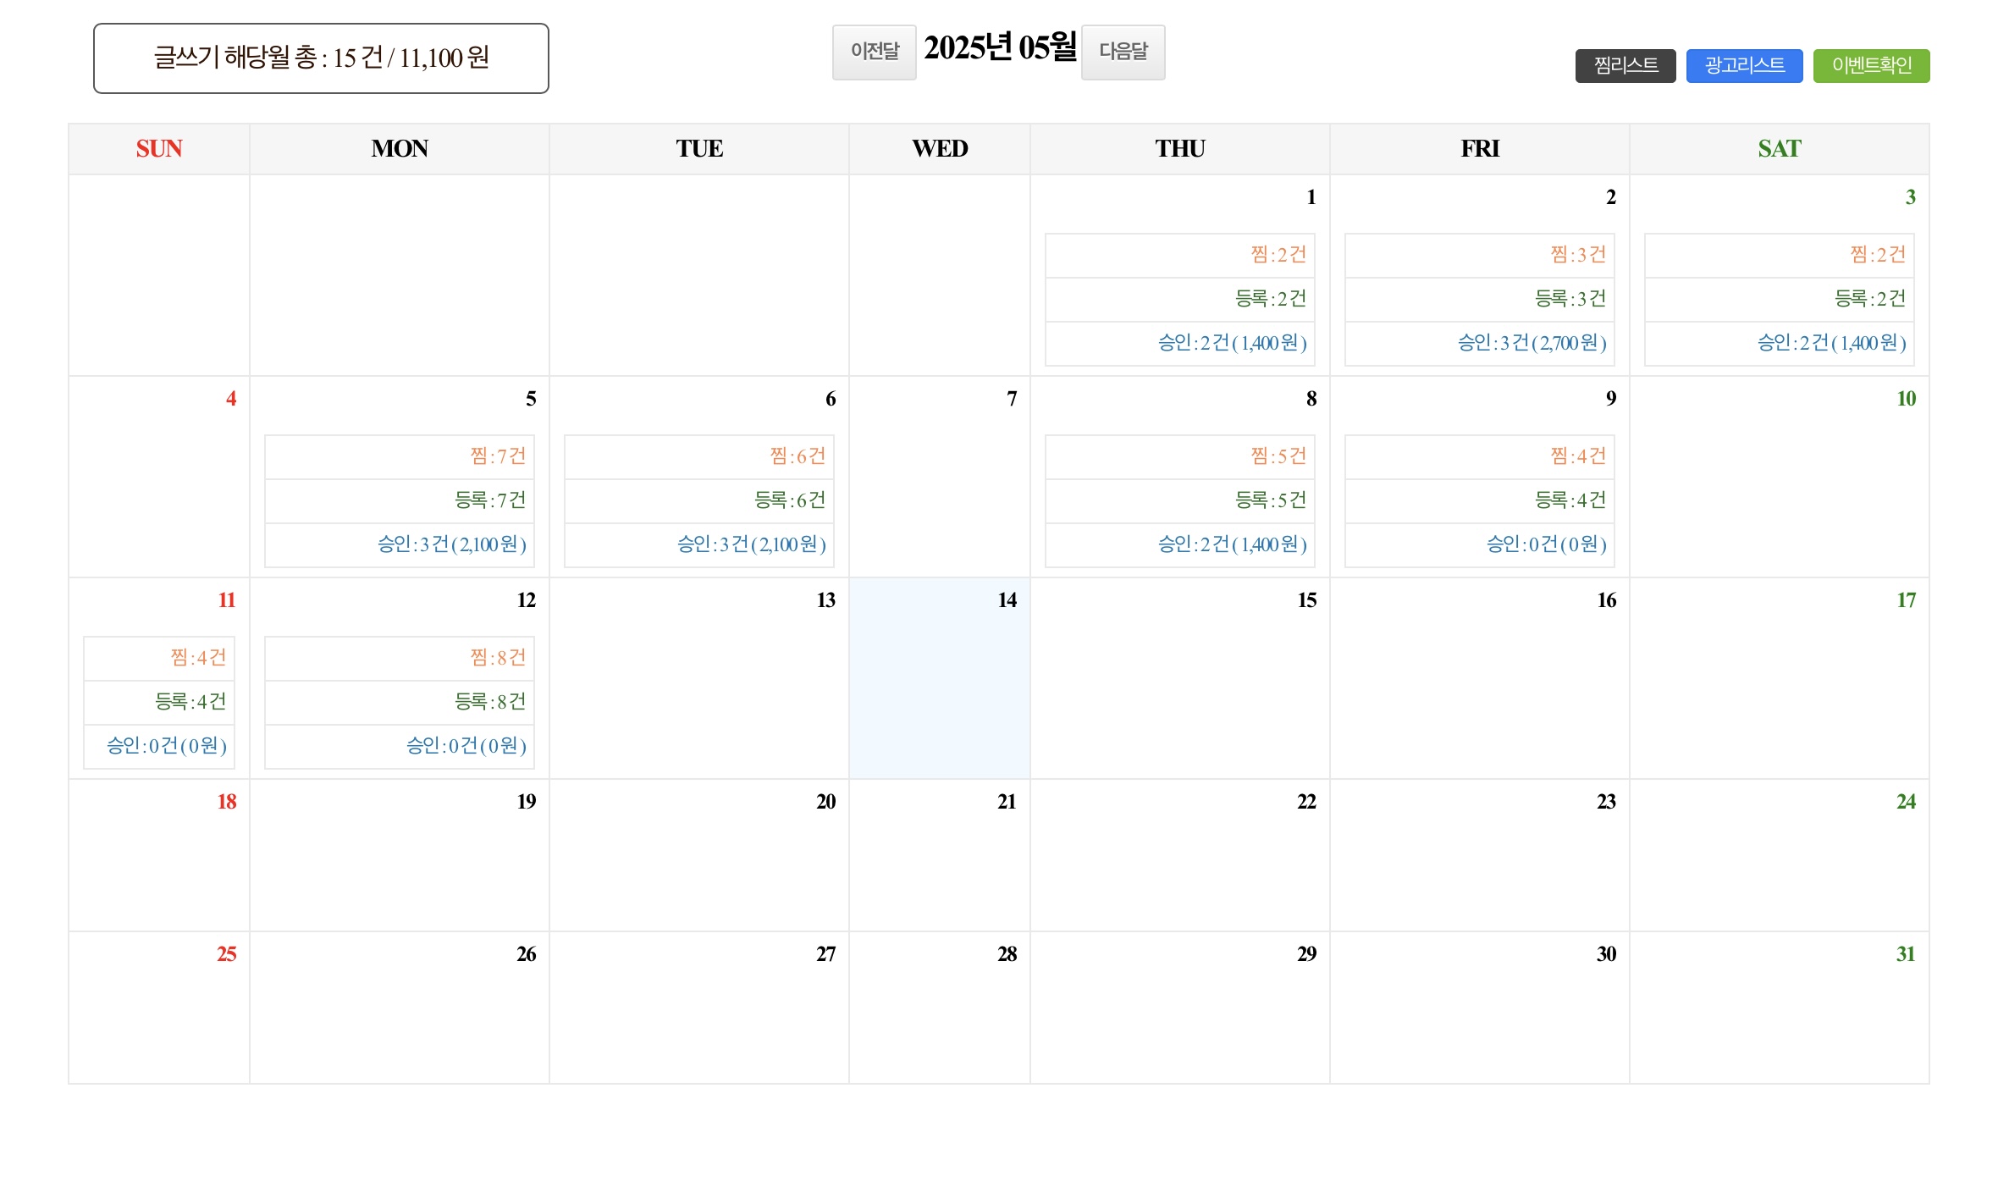Viewport: 1998px width, 1193px height.
Task: Open the 광고리스트 page
Action: (1744, 65)
